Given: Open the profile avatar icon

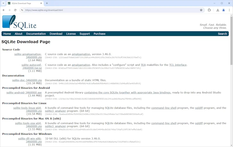Looking at the screenshot, I should 223,10.
